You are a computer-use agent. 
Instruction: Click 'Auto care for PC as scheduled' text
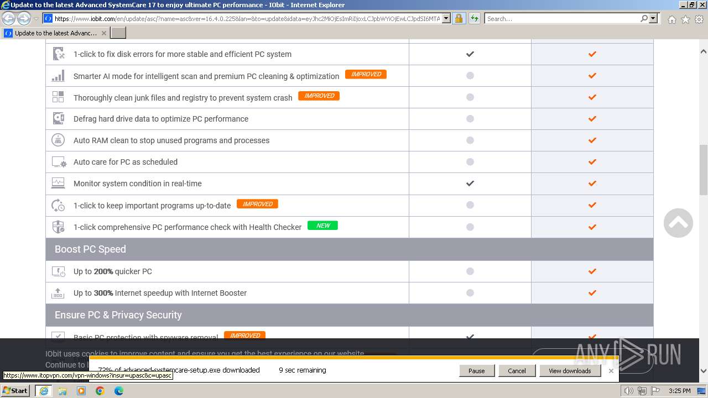(126, 162)
